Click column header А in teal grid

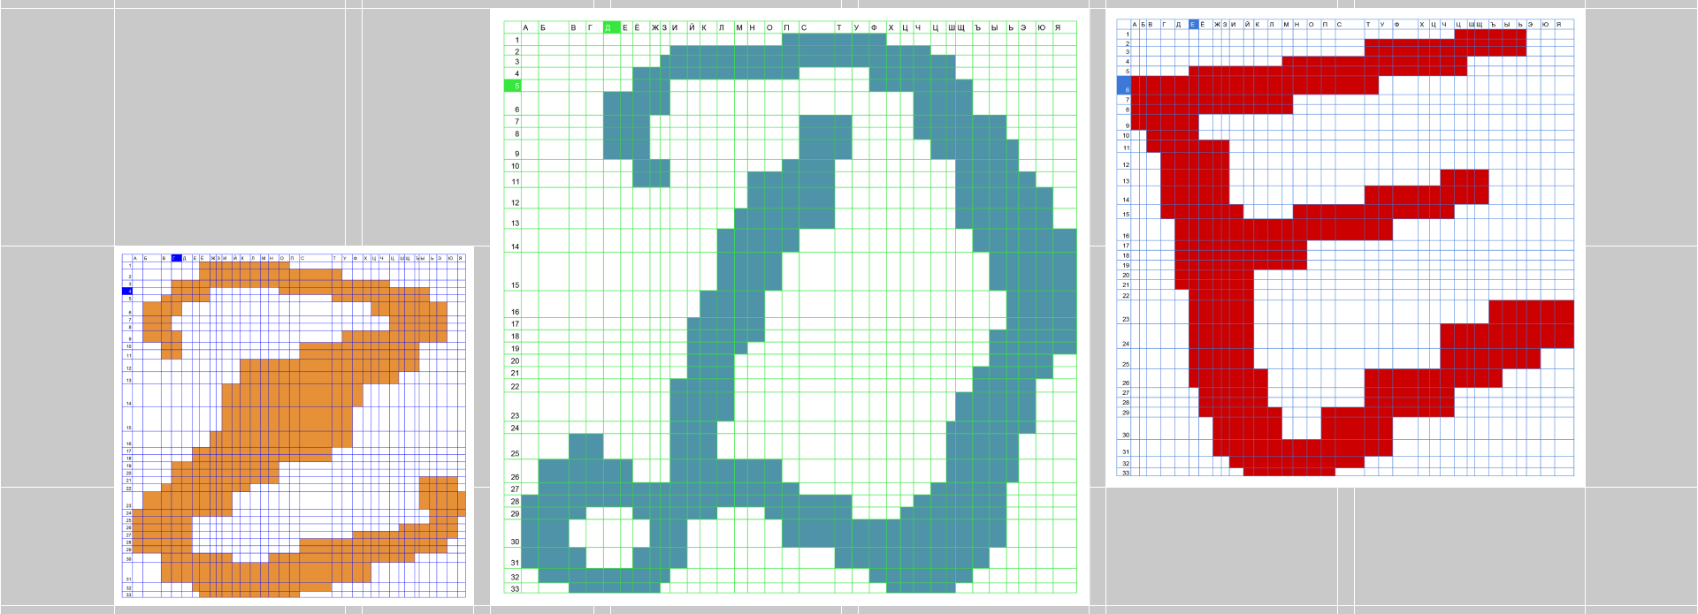pyautogui.click(x=526, y=27)
